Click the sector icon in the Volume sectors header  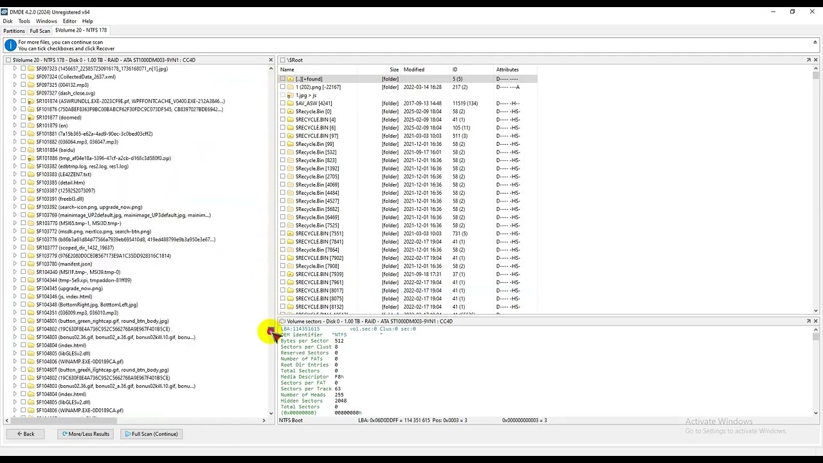coord(282,321)
